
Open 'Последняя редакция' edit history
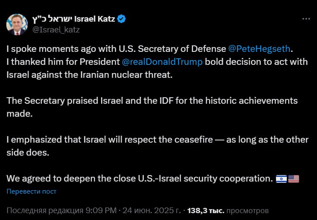click(45, 210)
